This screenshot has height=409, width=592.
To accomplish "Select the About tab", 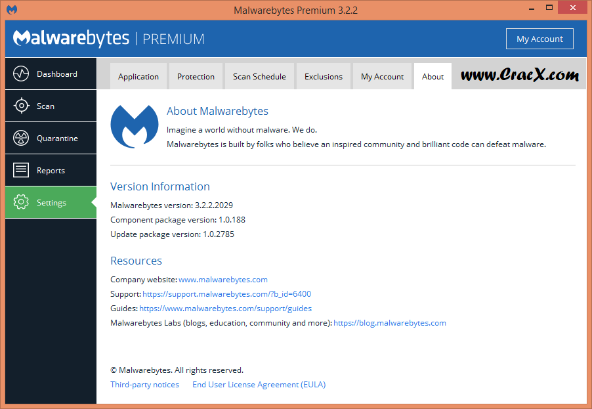I will coord(433,76).
